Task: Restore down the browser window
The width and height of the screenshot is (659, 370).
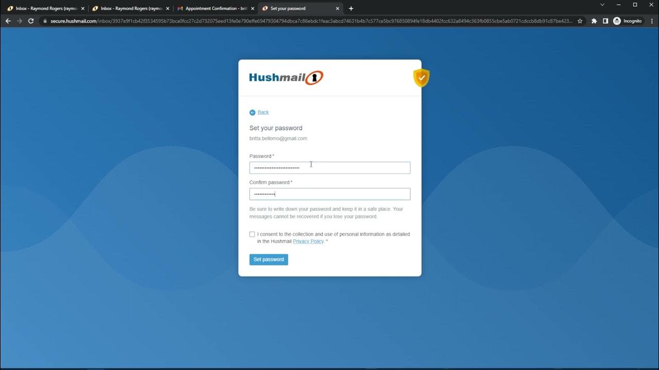Action: coord(635,5)
